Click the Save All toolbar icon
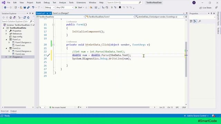 [x=28, y=8]
